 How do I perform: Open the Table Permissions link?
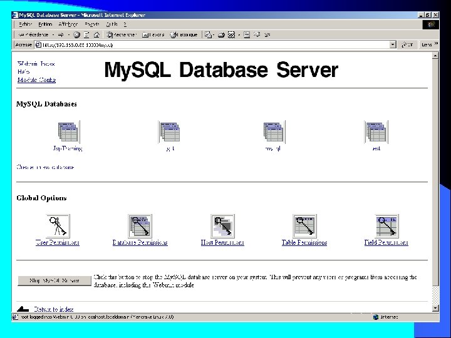pos(304,242)
